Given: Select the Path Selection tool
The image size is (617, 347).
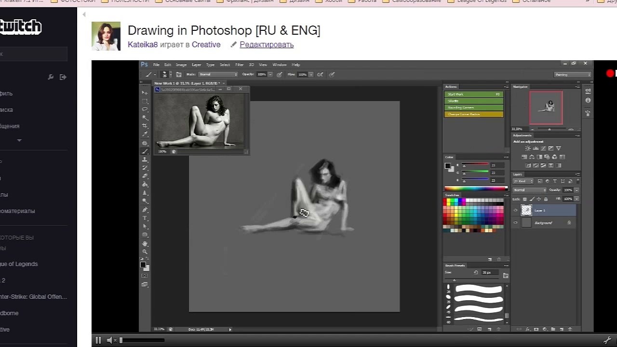Looking at the screenshot, I should [x=145, y=226].
